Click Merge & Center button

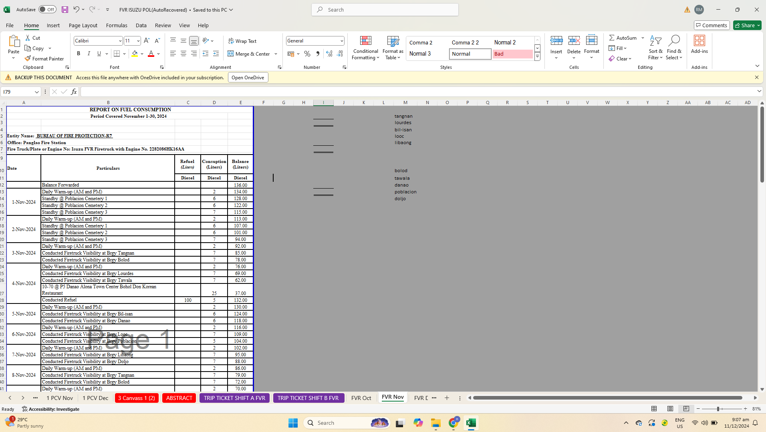(x=249, y=54)
